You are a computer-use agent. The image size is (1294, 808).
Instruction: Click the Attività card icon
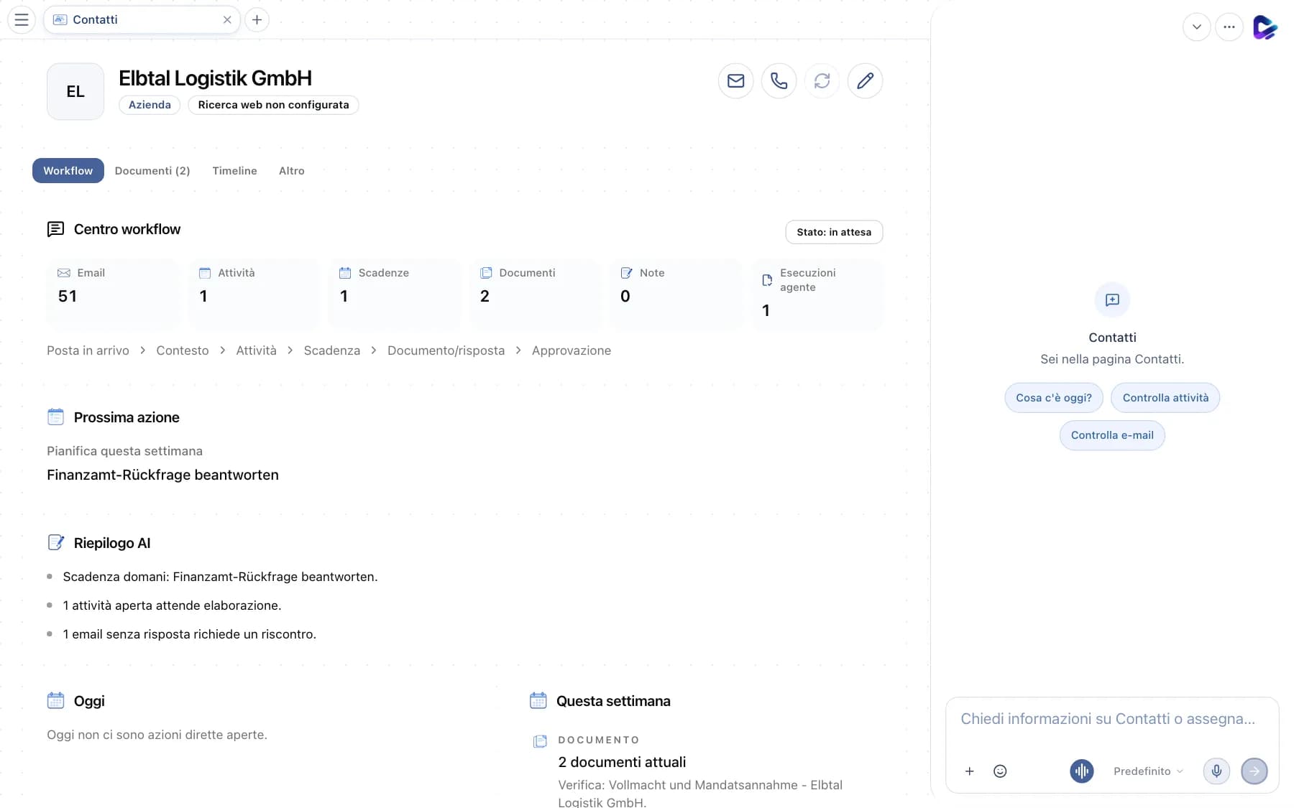pos(205,273)
